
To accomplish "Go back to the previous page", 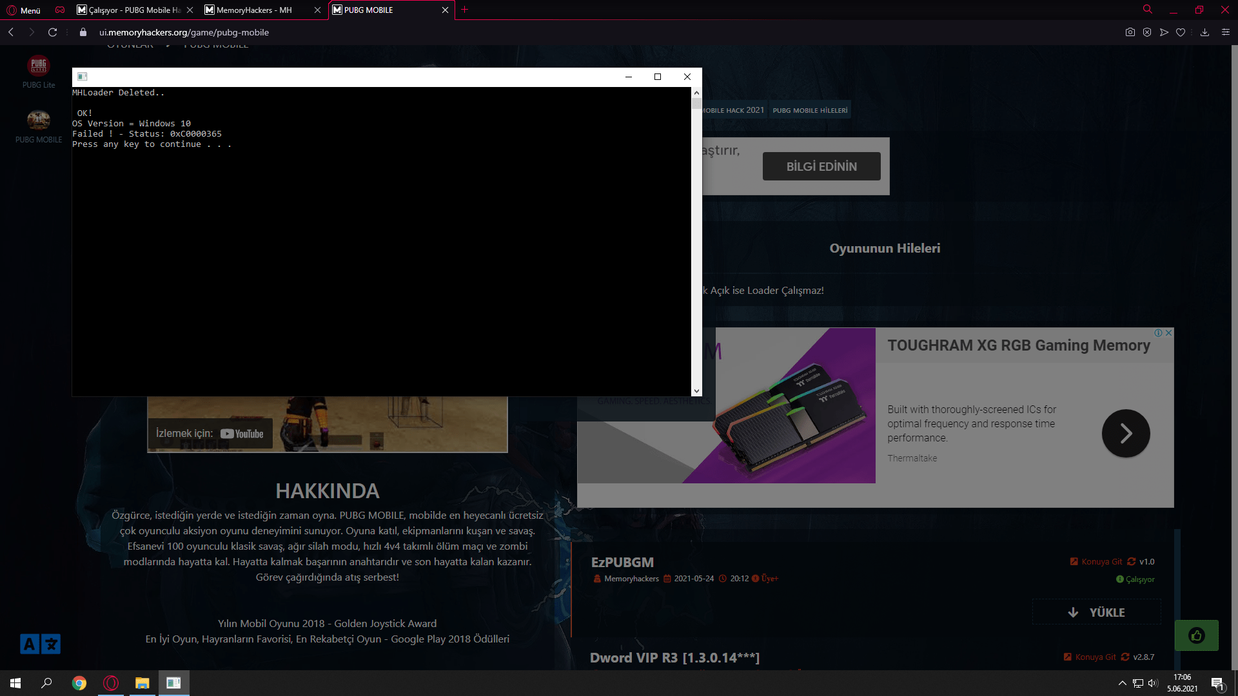I will [x=11, y=32].
